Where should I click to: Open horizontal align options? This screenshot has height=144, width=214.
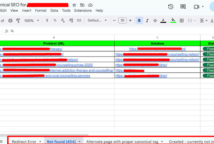(x=202, y=21)
